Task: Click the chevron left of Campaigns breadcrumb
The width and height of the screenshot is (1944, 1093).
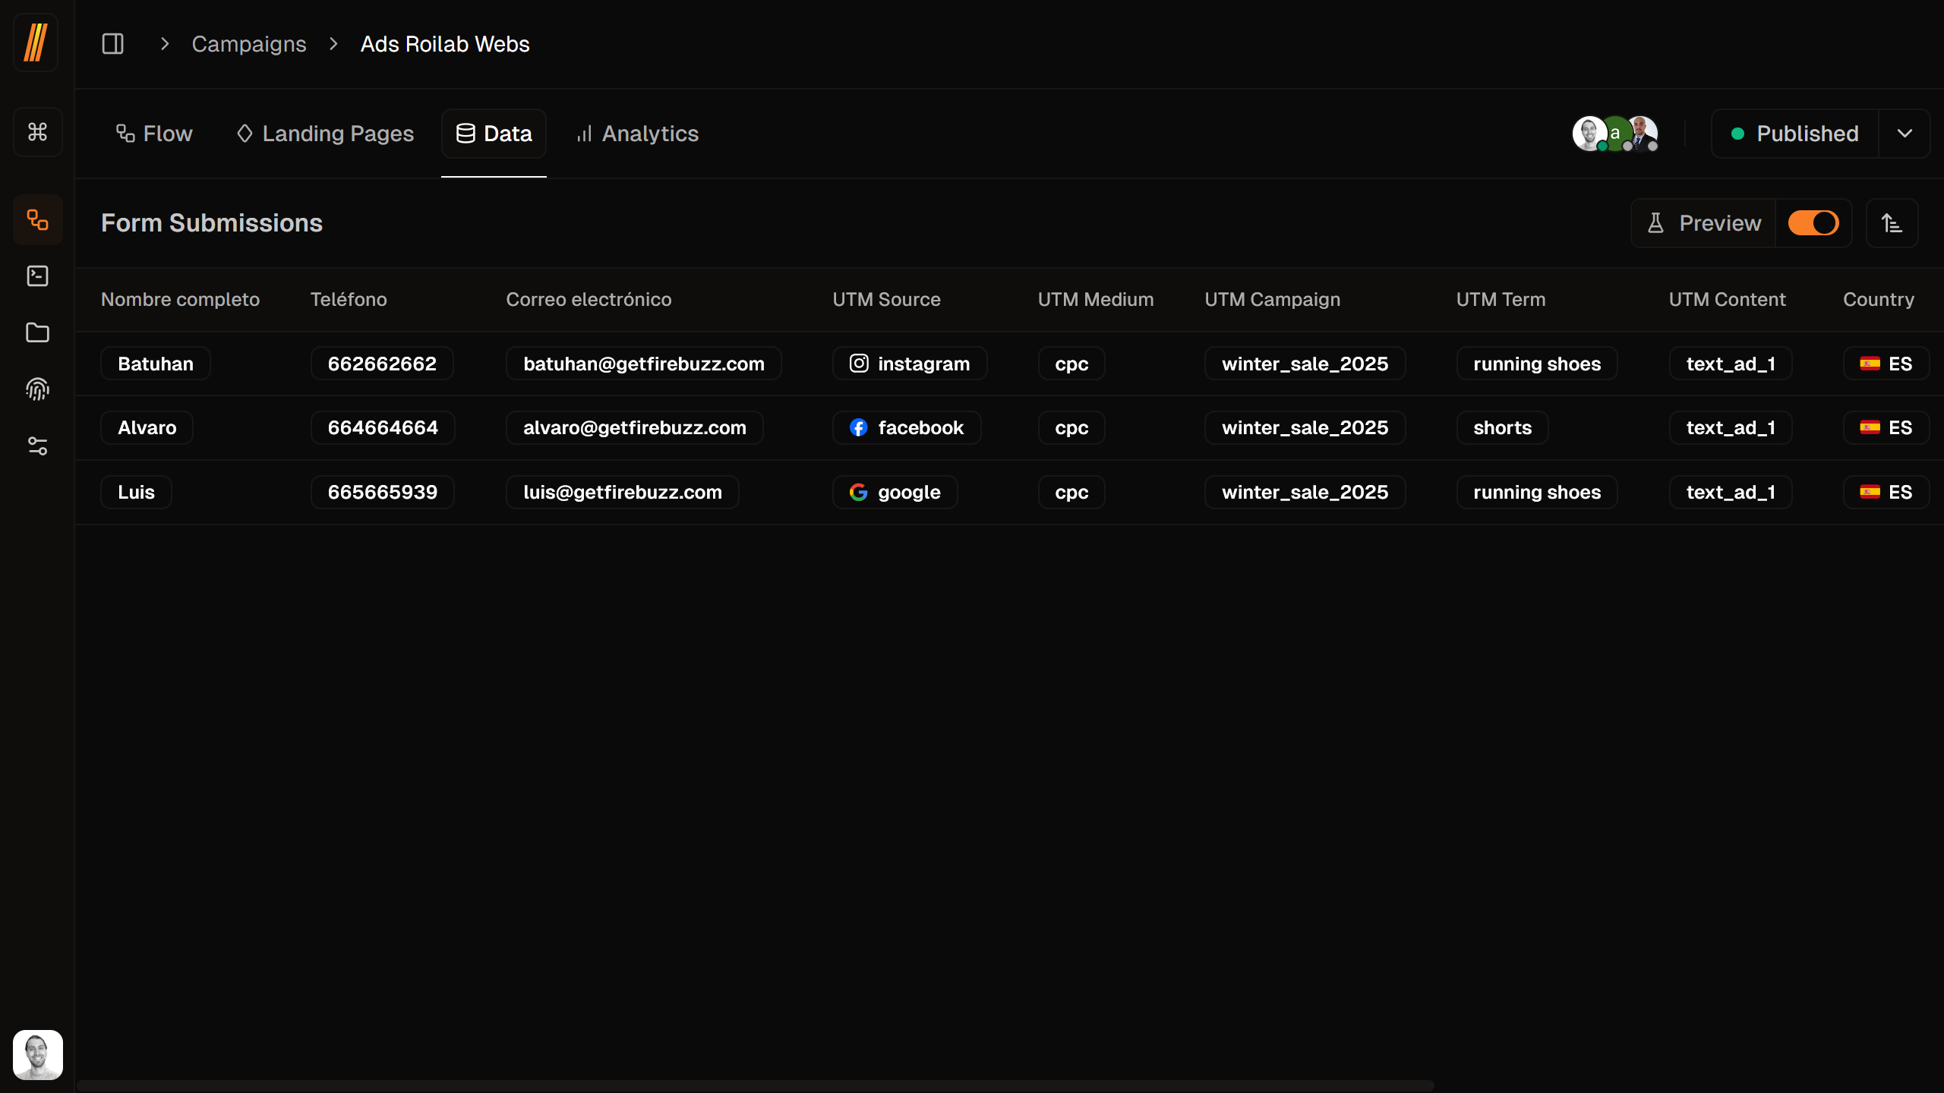Action: point(164,43)
